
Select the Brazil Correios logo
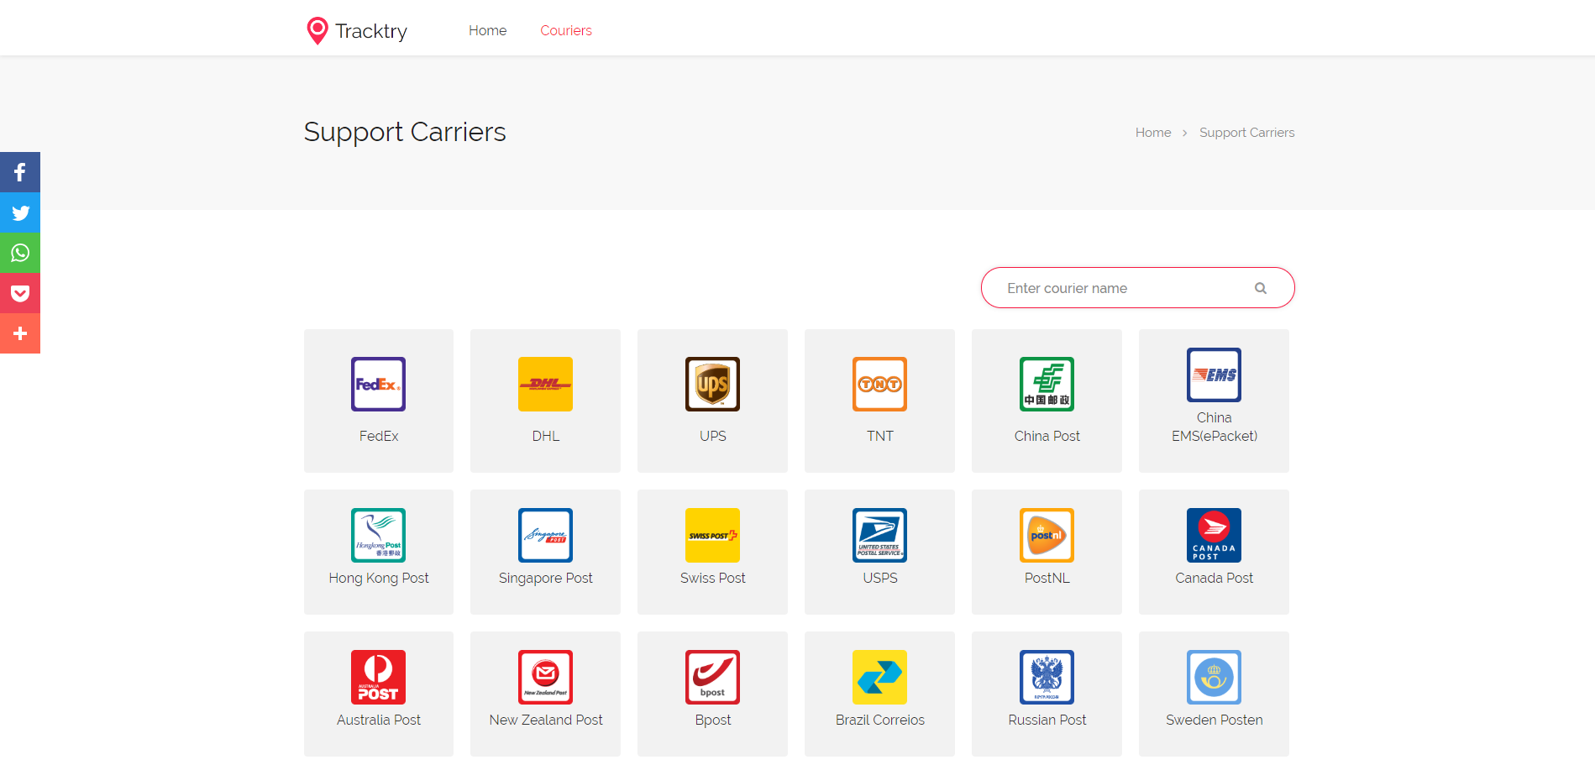[x=879, y=677]
